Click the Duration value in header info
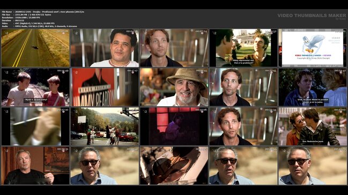Screen dimensions: 348x195 click(x=20, y=20)
